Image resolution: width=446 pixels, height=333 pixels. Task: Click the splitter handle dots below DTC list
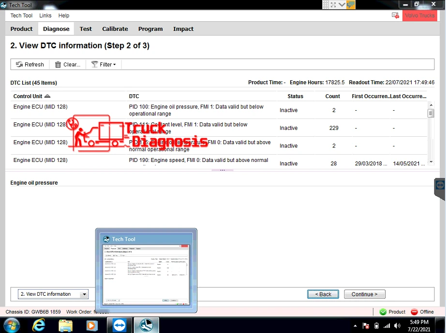point(223,170)
